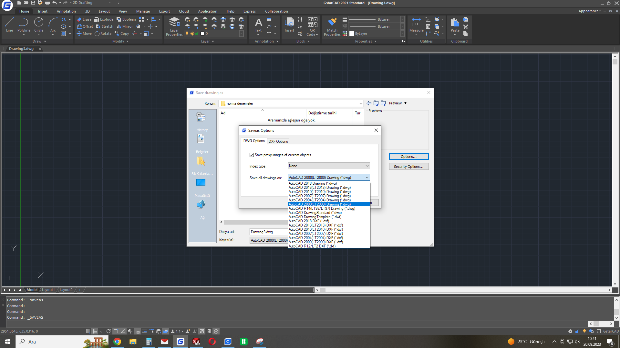This screenshot has width=620, height=348.
Task: Activate the Erase command
Action: click(x=84, y=19)
